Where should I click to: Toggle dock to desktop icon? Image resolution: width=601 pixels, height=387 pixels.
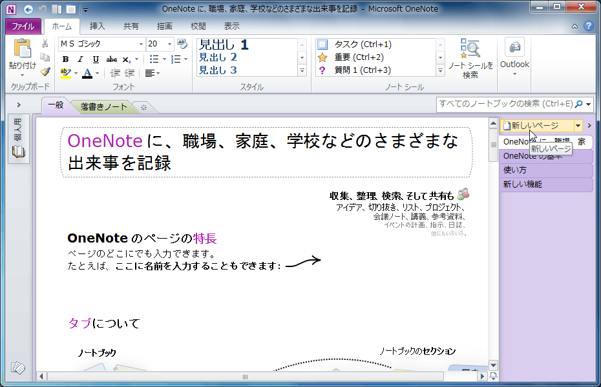click(57, 9)
